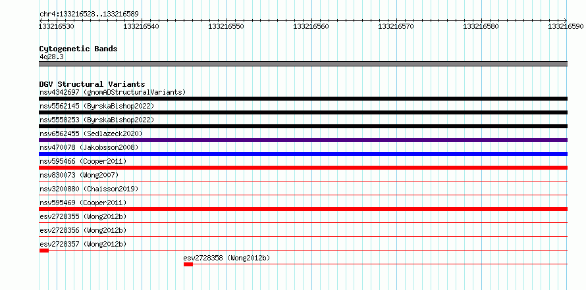
Task: Click the small red block under esv2728358
Action: (188, 264)
